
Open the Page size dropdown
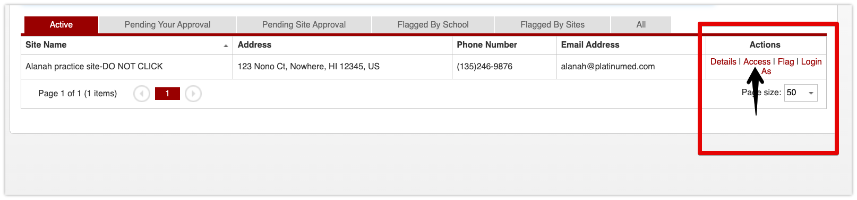[811, 93]
